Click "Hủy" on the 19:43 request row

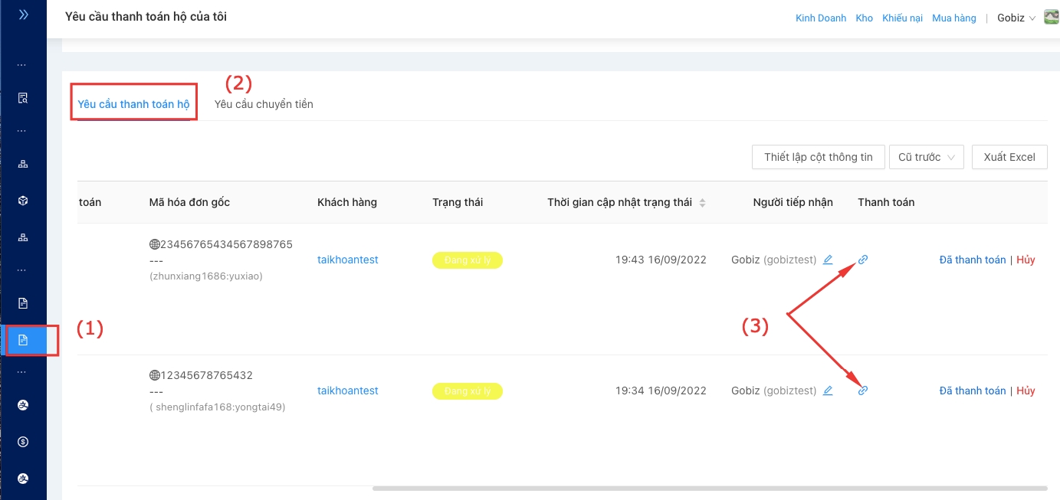1026,260
